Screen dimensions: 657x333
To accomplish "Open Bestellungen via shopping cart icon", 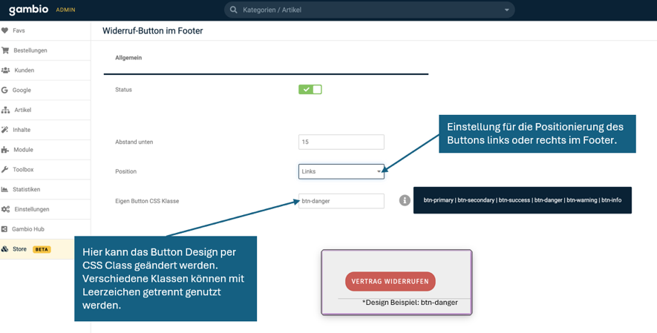I will coord(5,50).
